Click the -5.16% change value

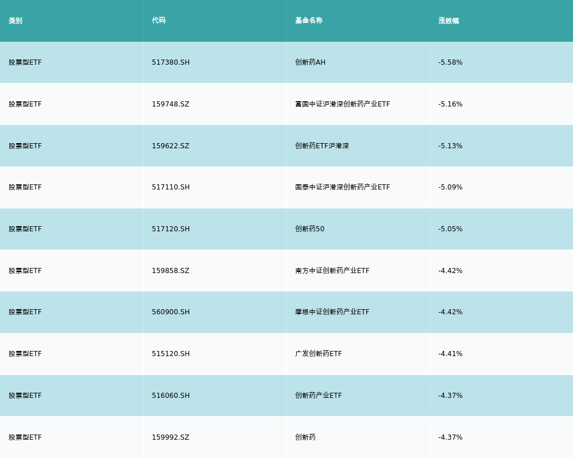click(450, 104)
